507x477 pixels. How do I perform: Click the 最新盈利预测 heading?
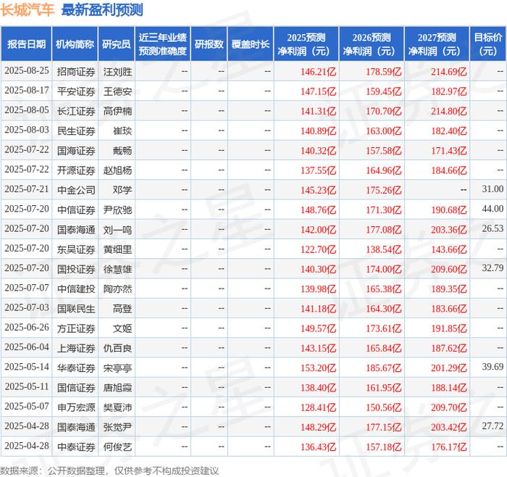point(102,9)
